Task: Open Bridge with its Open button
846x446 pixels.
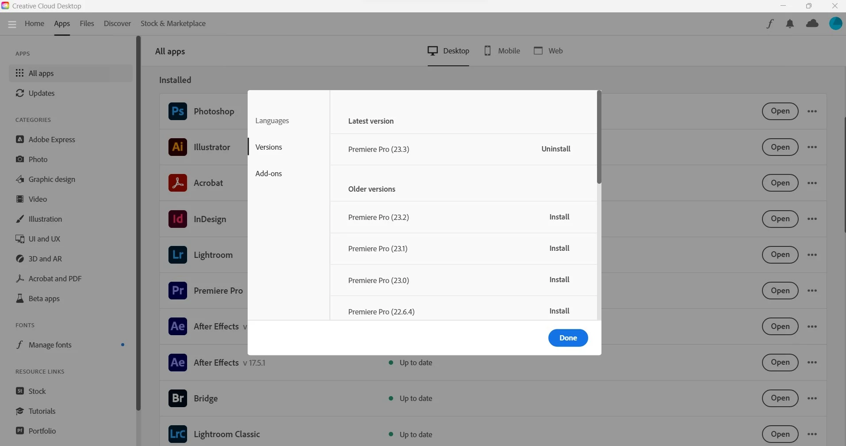Action: tap(780, 398)
